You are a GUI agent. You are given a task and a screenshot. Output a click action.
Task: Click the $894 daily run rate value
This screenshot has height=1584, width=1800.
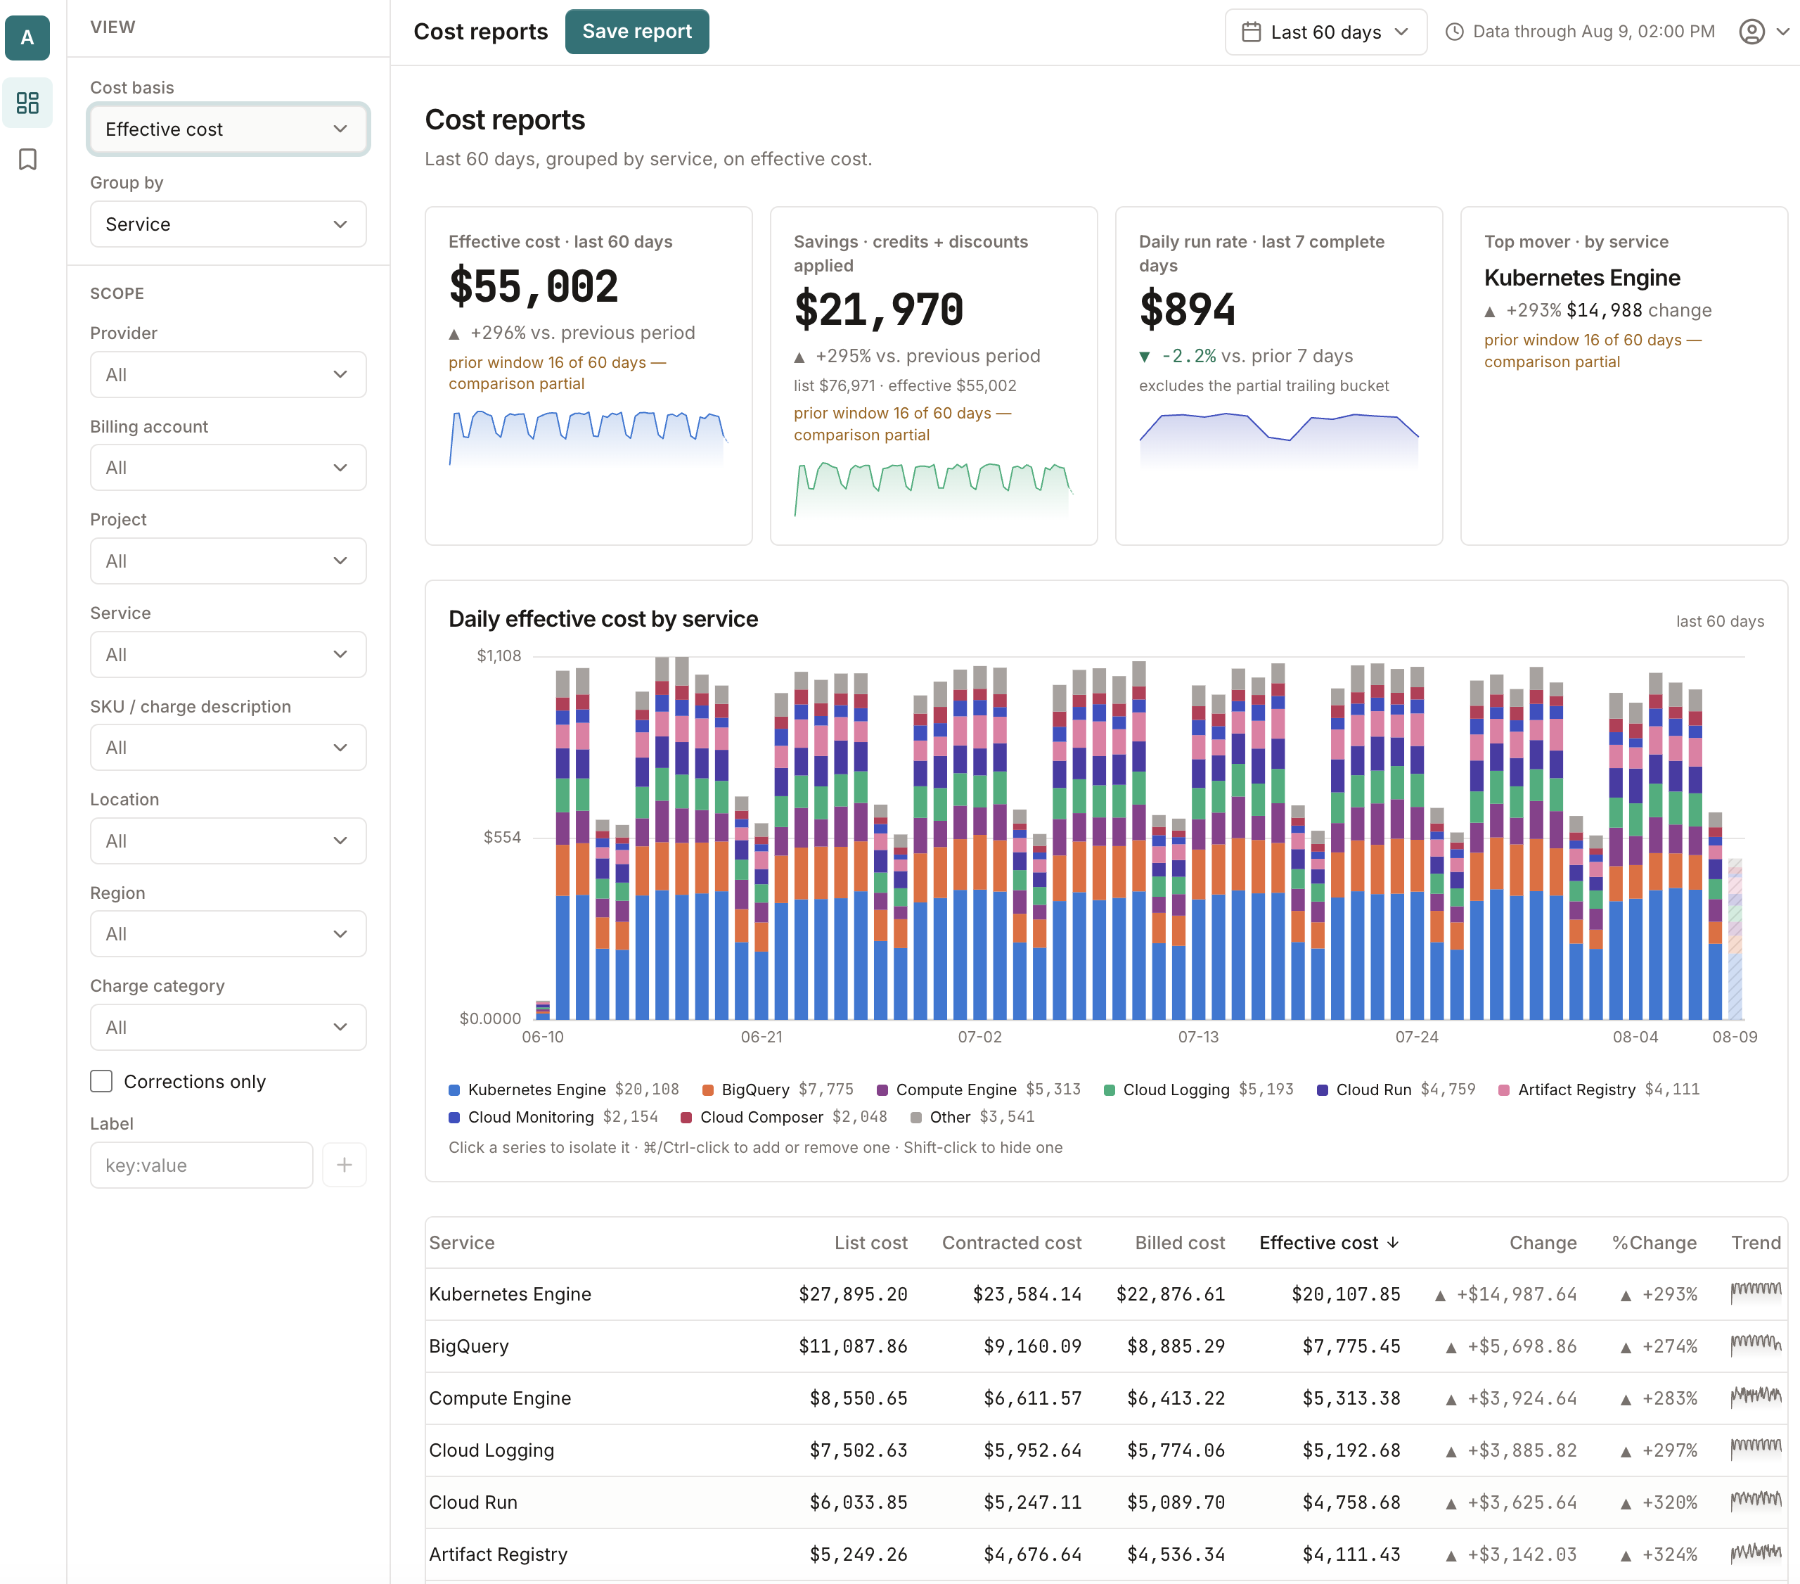tap(1187, 309)
